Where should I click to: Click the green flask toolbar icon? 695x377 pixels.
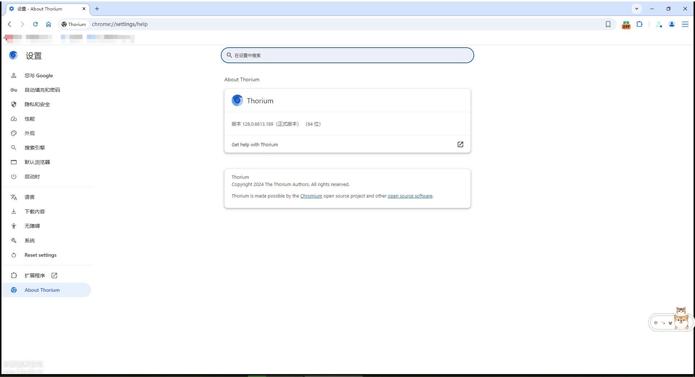659,24
